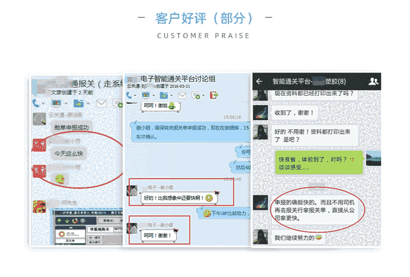Click the red exit group icon in middle chat

(x=214, y=95)
